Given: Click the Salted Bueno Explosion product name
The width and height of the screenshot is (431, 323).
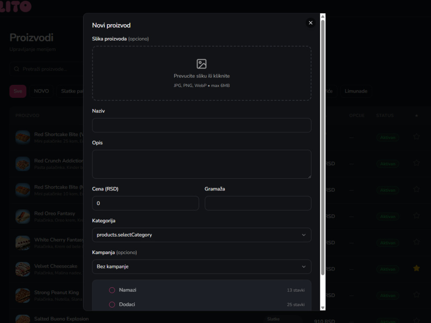Looking at the screenshot, I should pyautogui.click(x=61, y=319).
